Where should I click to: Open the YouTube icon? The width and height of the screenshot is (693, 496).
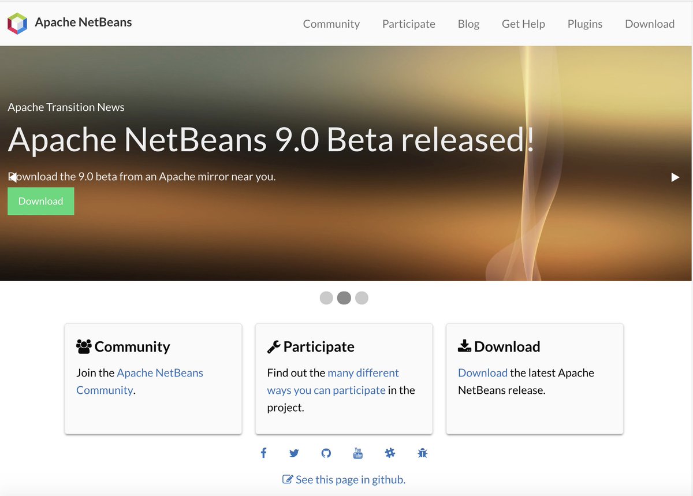coord(358,453)
